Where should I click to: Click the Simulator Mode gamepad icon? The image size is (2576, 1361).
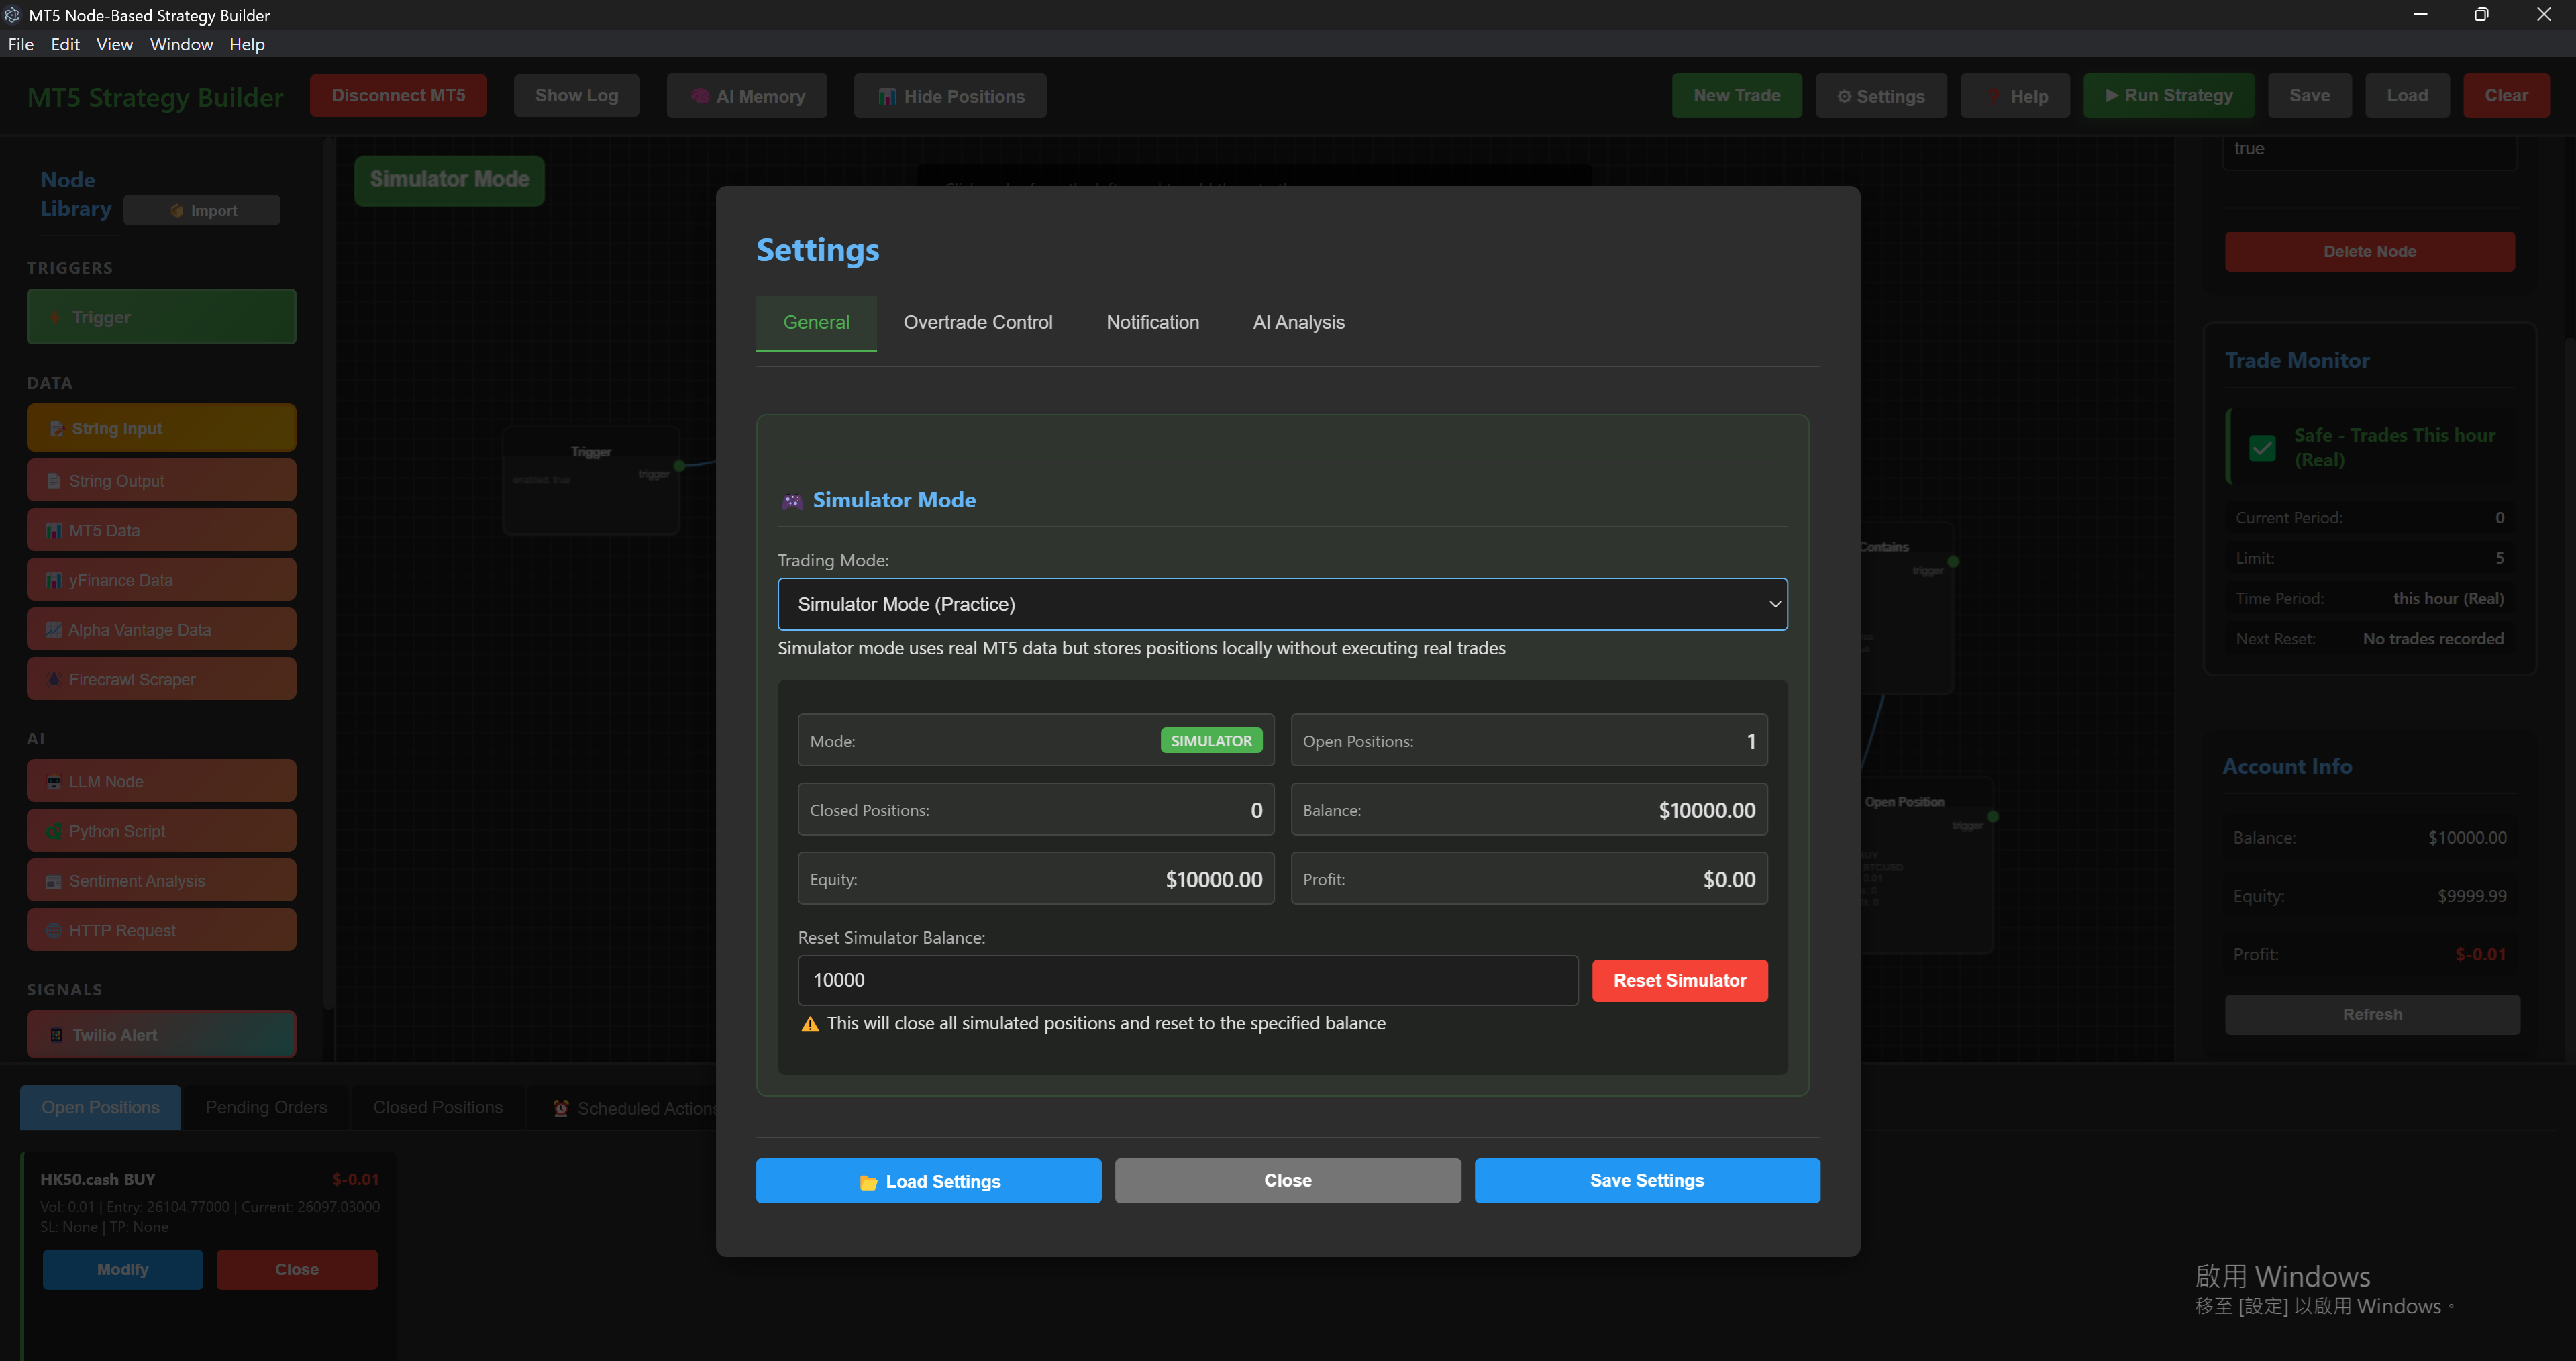point(792,501)
